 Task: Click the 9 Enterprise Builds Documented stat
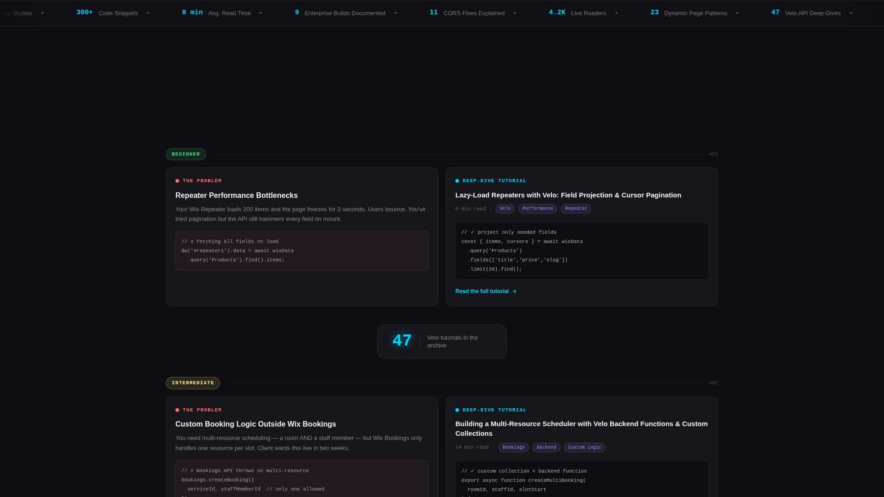tap(340, 13)
